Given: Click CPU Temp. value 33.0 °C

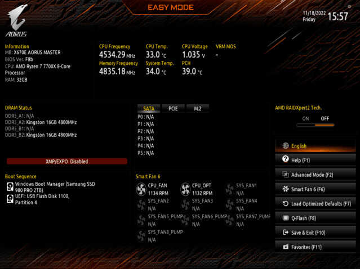Looking at the screenshot, I should [x=156, y=55].
